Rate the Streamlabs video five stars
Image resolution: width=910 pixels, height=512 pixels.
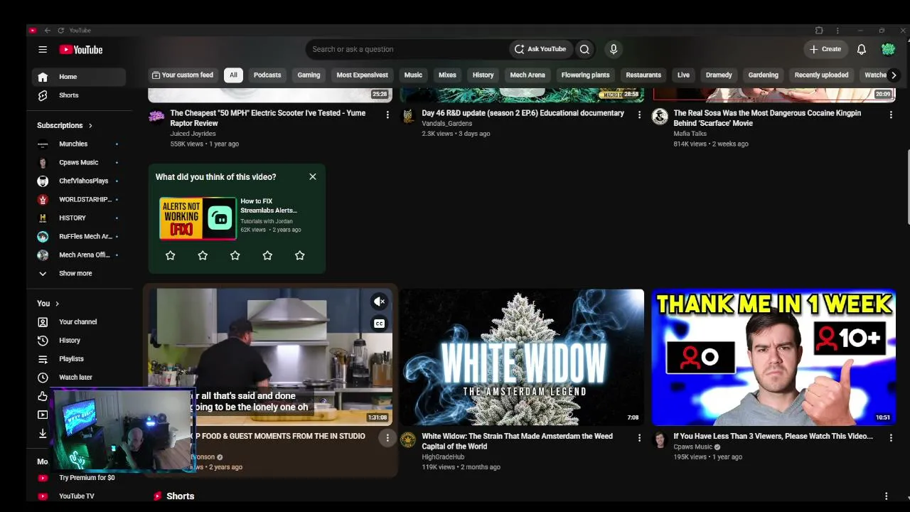coord(300,255)
